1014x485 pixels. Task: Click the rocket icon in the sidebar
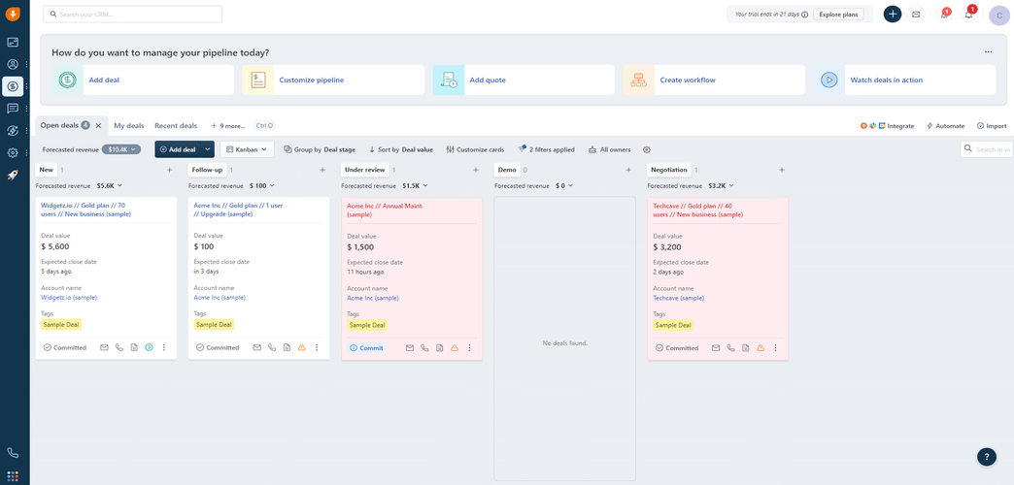13,175
